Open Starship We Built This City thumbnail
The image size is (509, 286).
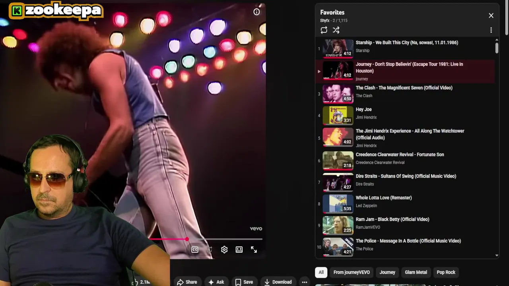coord(338,49)
